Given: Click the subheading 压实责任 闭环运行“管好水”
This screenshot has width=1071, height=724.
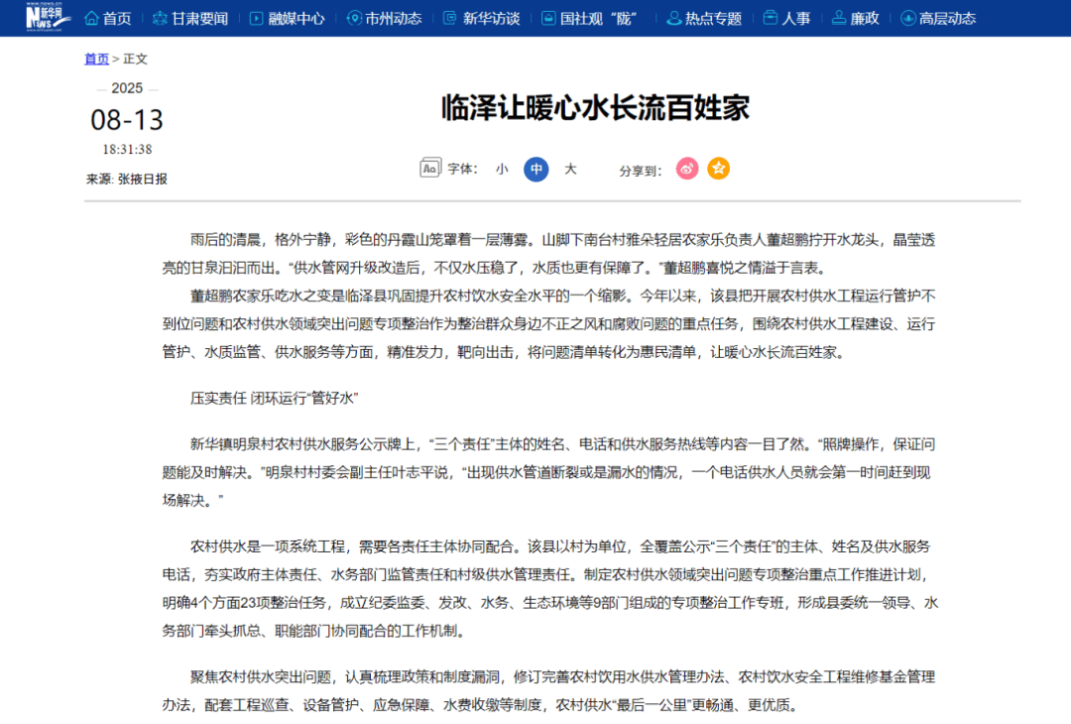Looking at the screenshot, I should pyautogui.click(x=274, y=399).
